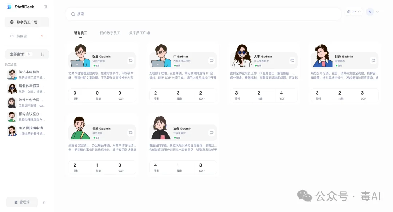Open the 预约会议室办… conversation

(27, 116)
